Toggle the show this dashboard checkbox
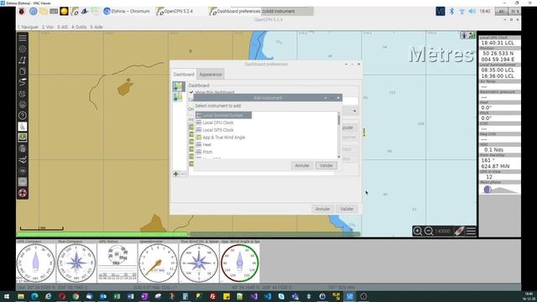 191,92
